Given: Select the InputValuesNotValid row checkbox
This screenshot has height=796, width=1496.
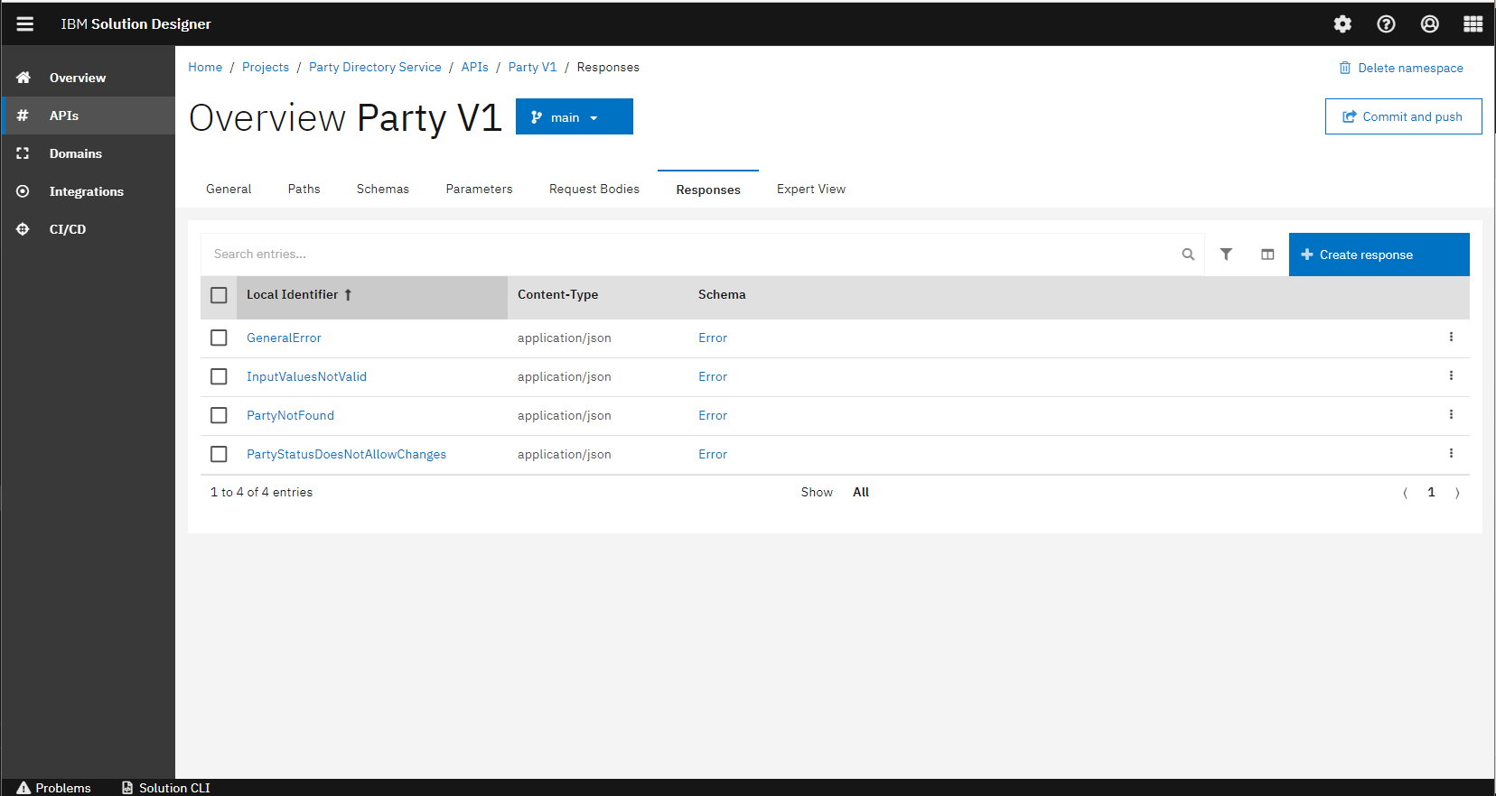Looking at the screenshot, I should [219, 376].
